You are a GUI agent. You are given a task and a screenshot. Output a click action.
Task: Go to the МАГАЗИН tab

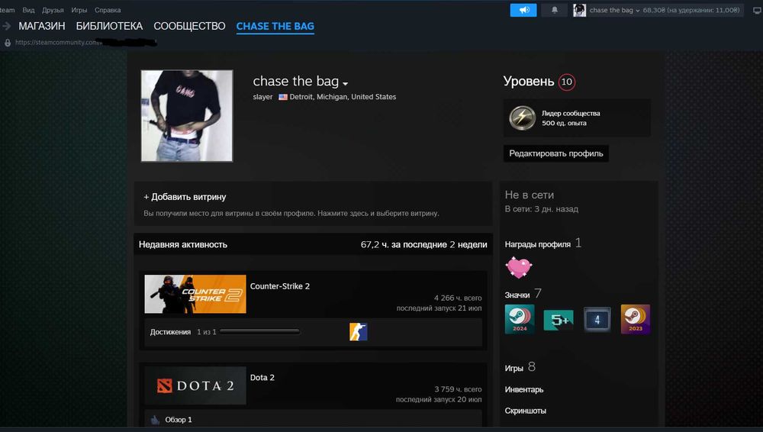pos(42,26)
